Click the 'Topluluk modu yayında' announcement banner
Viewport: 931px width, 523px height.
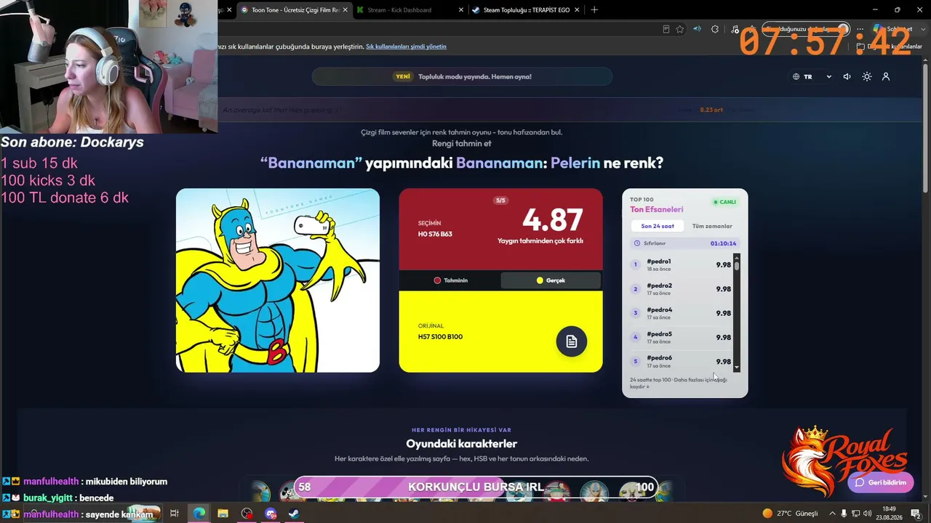pyautogui.click(x=462, y=76)
